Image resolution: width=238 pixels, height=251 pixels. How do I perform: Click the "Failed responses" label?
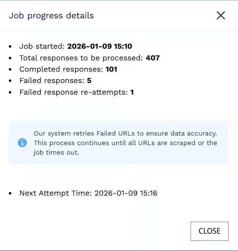pos(52,81)
